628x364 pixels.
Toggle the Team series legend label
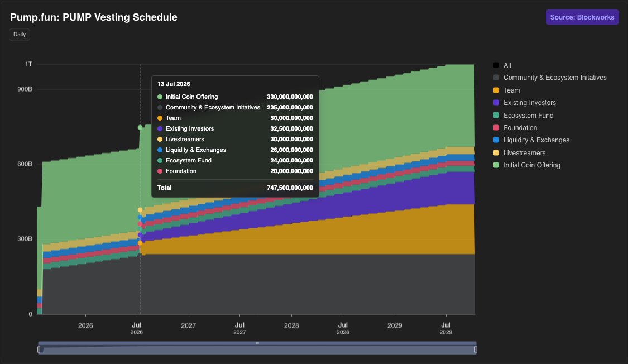[511, 90]
